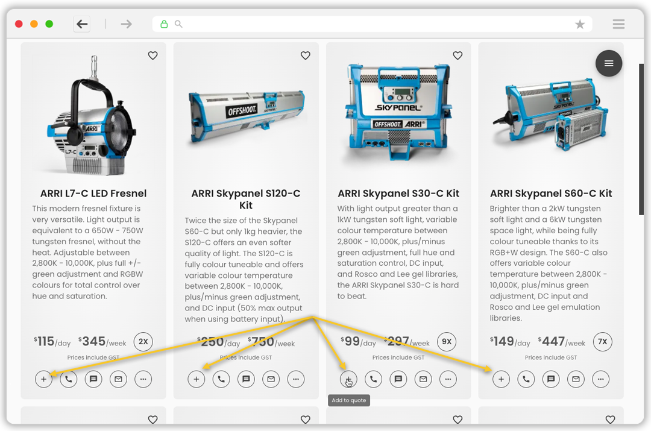Bookmark page with star icon

[580, 24]
